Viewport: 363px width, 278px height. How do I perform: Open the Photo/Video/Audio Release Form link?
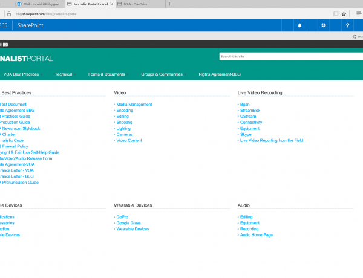26,158
